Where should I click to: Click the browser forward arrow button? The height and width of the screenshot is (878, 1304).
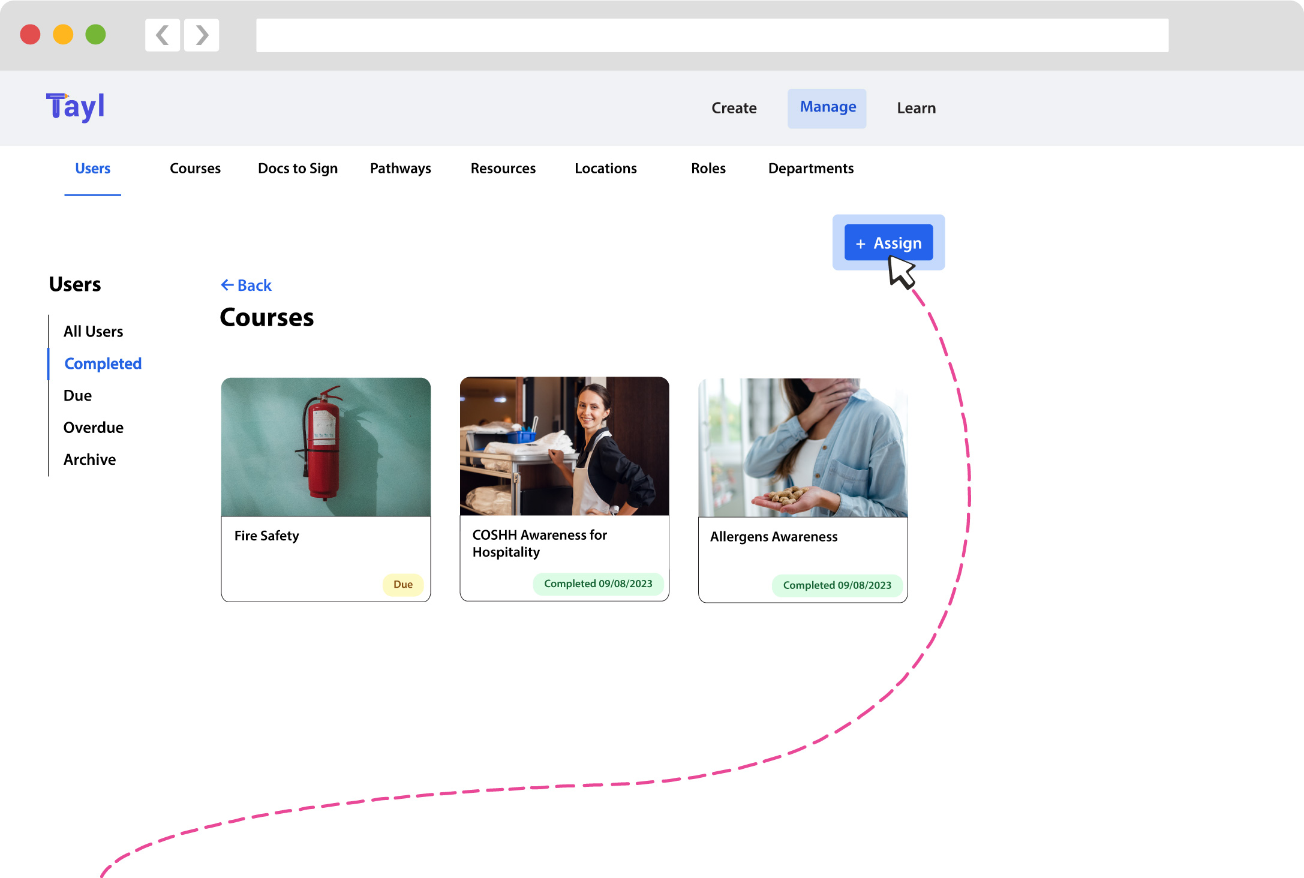202,35
